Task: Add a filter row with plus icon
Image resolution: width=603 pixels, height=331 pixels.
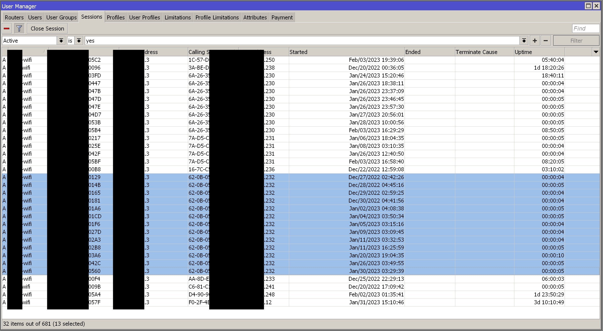Action: 535,41
